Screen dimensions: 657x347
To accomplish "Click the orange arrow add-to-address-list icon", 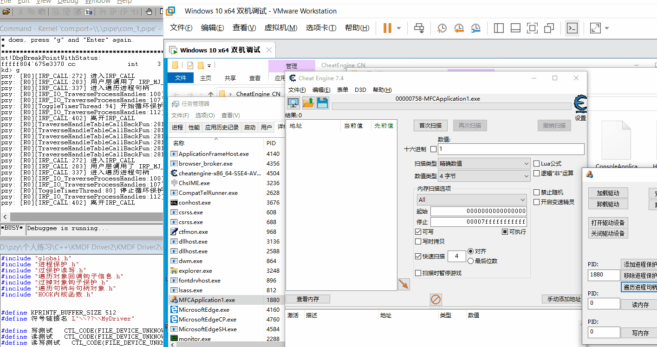I will point(404,284).
